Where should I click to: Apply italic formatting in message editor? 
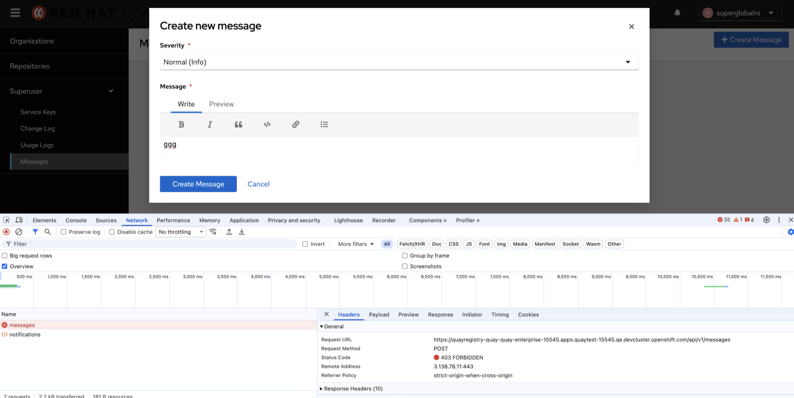coord(210,124)
